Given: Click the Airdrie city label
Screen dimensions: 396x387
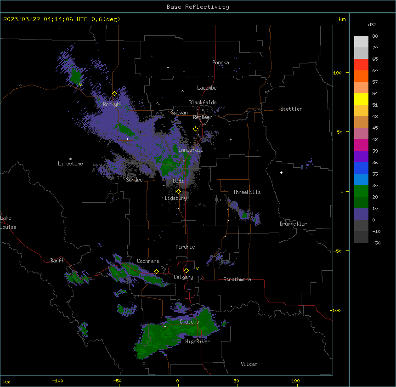Looking at the screenshot, I should click(x=186, y=247).
